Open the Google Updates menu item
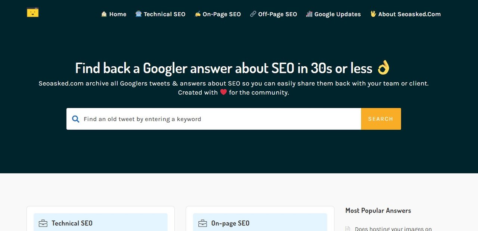Screen dimensions: 478x231 pyautogui.click(x=333, y=14)
